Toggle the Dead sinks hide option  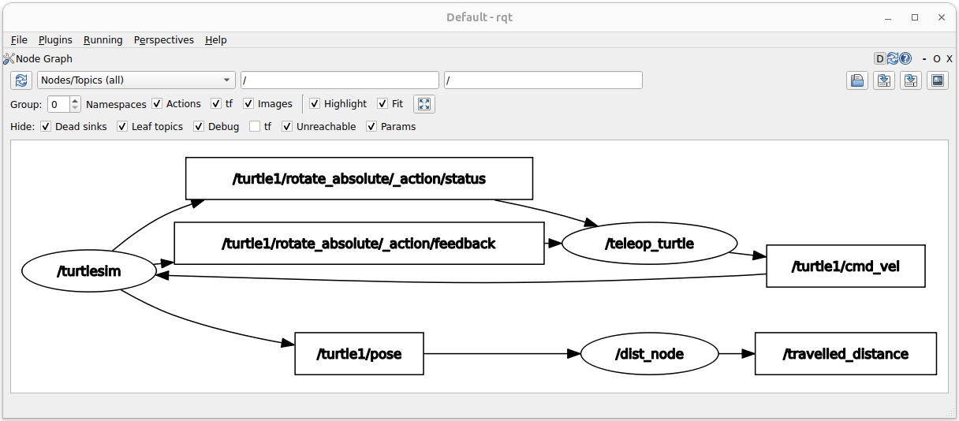pyautogui.click(x=46, y=126)
